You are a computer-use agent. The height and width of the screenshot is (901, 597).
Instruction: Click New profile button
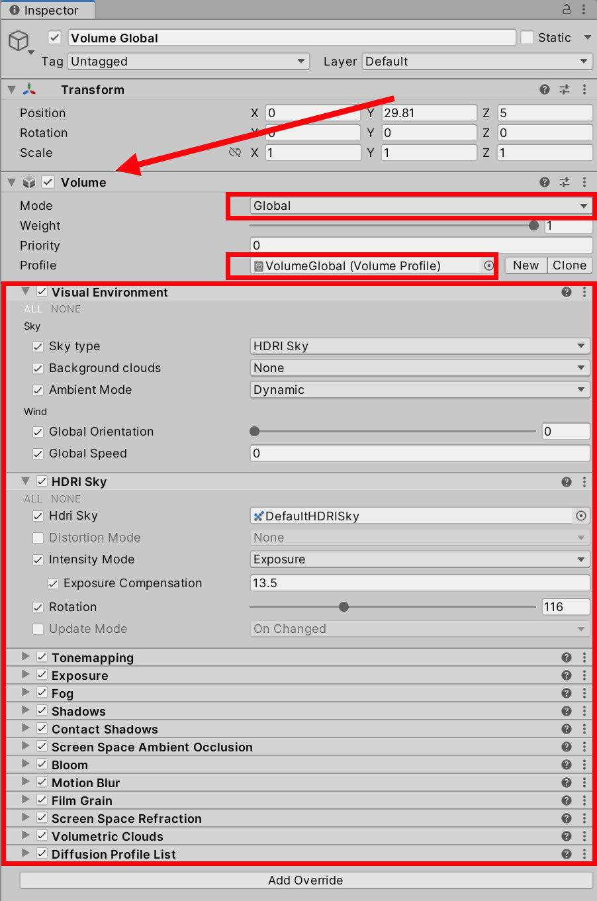(526, 265)
